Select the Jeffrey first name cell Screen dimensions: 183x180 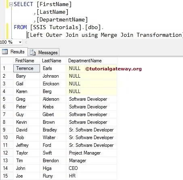click(27, 145)
